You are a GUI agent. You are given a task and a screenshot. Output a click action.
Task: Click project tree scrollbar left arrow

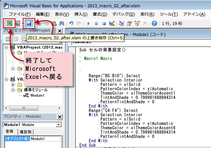pyautogui.click(x=6, y=108)
